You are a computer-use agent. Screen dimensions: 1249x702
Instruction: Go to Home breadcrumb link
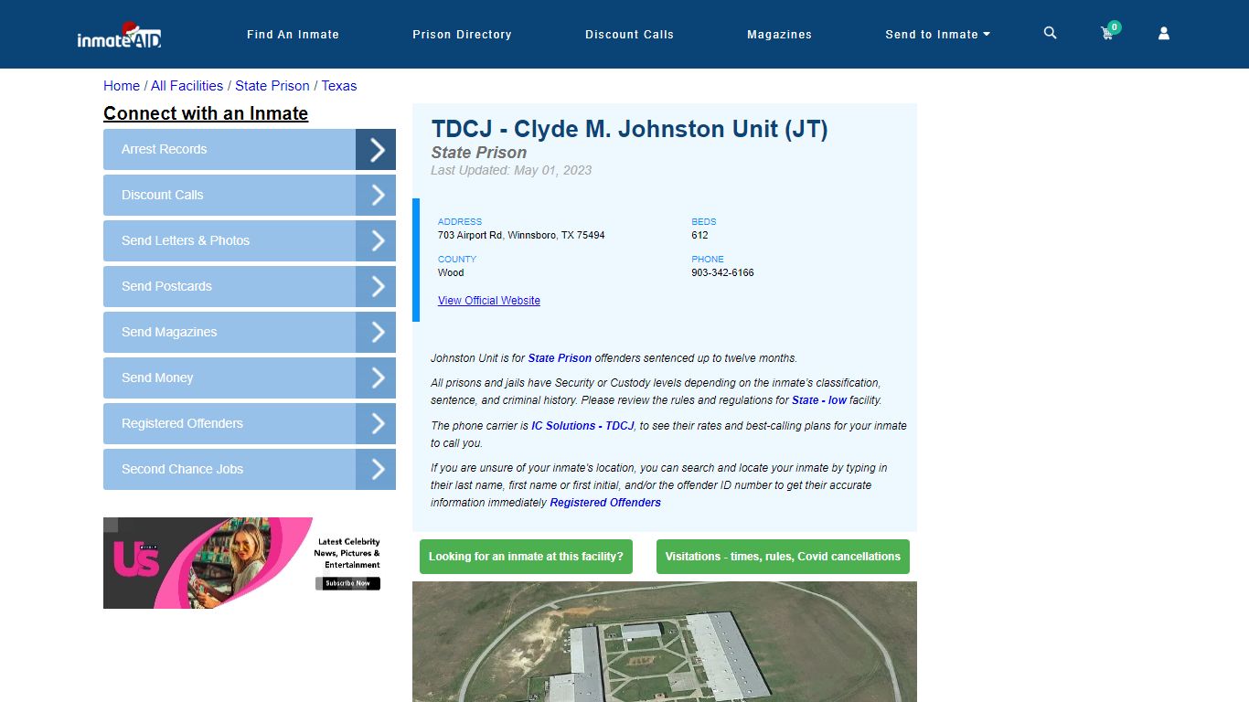122,86
